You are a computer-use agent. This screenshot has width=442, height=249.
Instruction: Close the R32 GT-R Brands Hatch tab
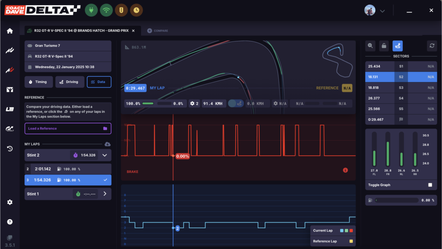(x=133, y=31)
